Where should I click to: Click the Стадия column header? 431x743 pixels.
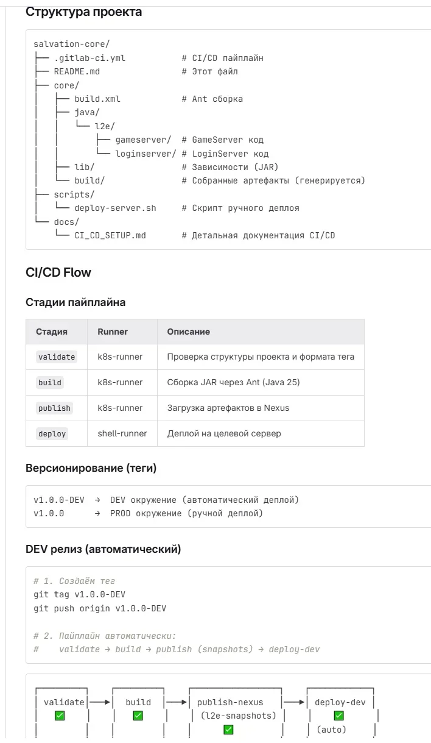(52, 332)
